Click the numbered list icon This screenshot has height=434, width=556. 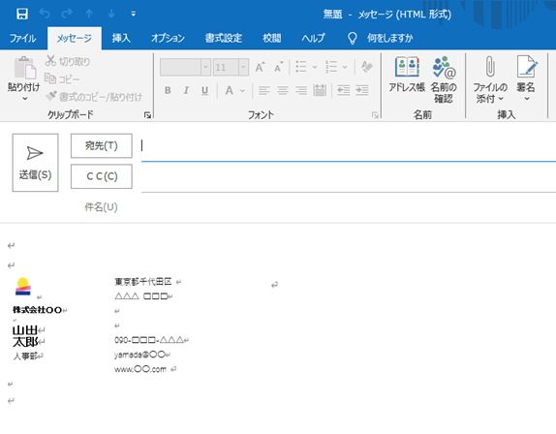pos(331,67)
